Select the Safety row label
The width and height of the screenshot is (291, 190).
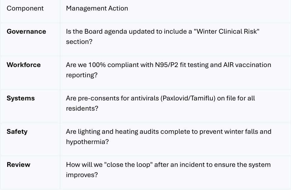pyautogui.click(x=17, y=132)
